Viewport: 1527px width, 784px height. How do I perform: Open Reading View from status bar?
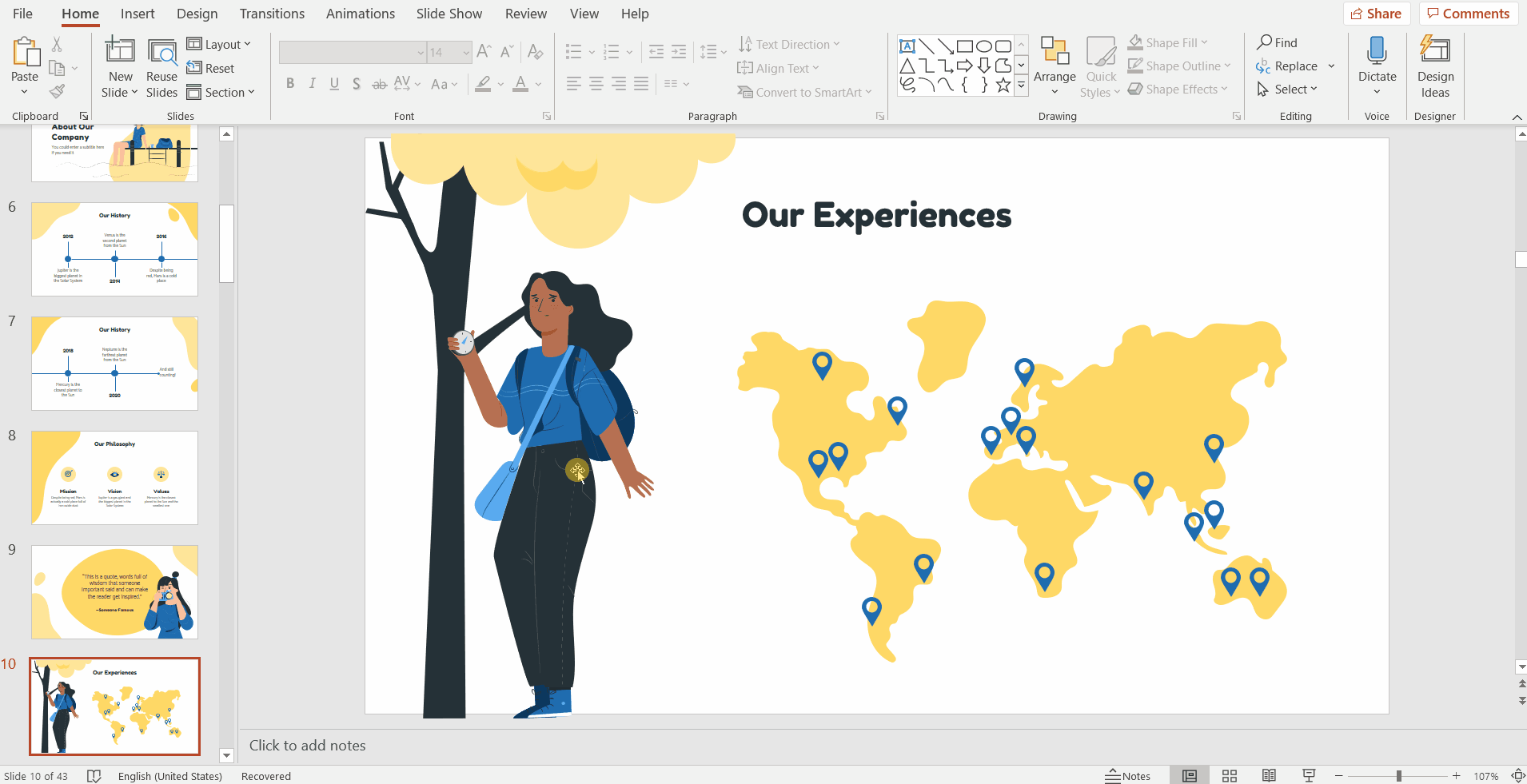1269,776
